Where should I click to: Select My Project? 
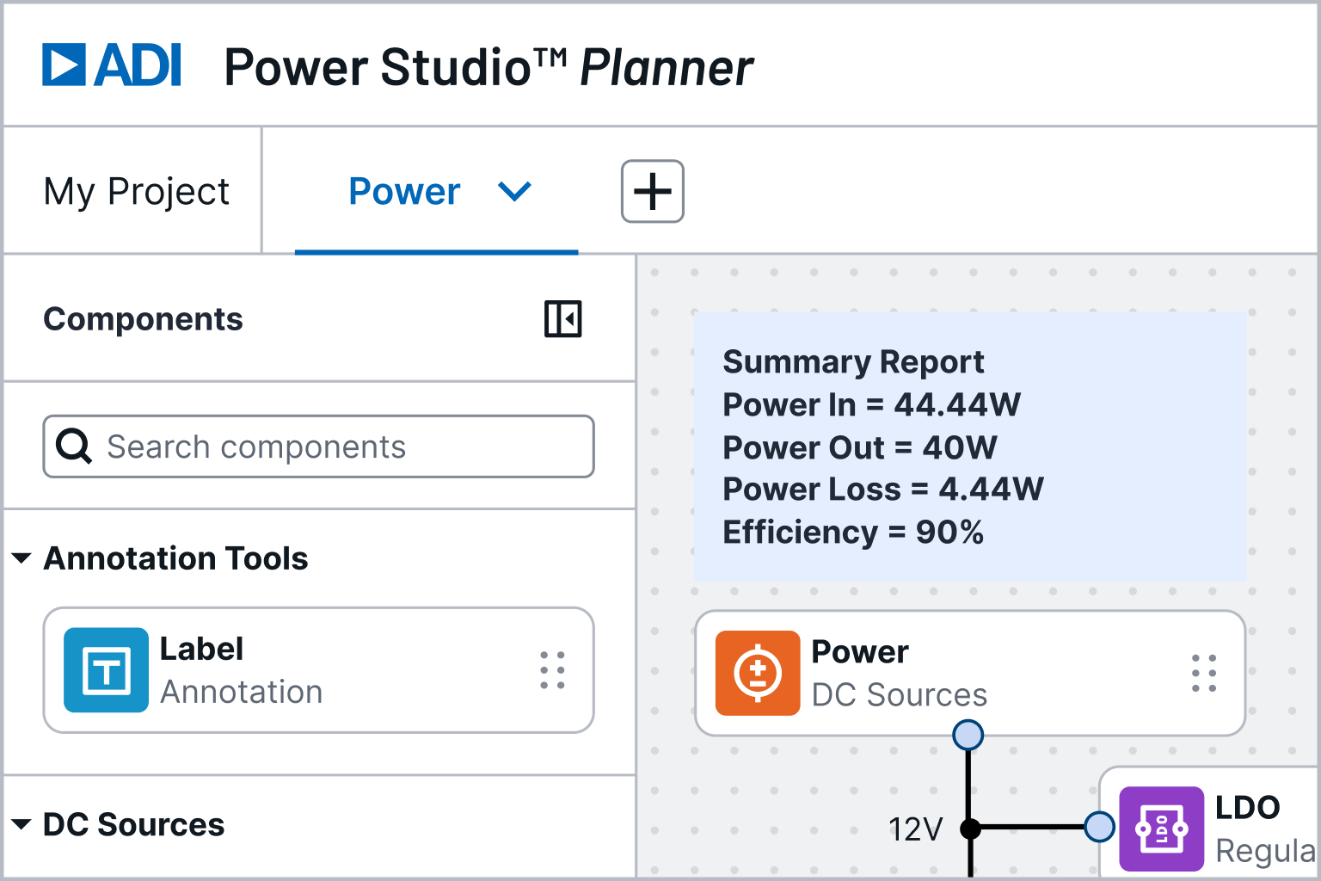[x=137, y=191]
